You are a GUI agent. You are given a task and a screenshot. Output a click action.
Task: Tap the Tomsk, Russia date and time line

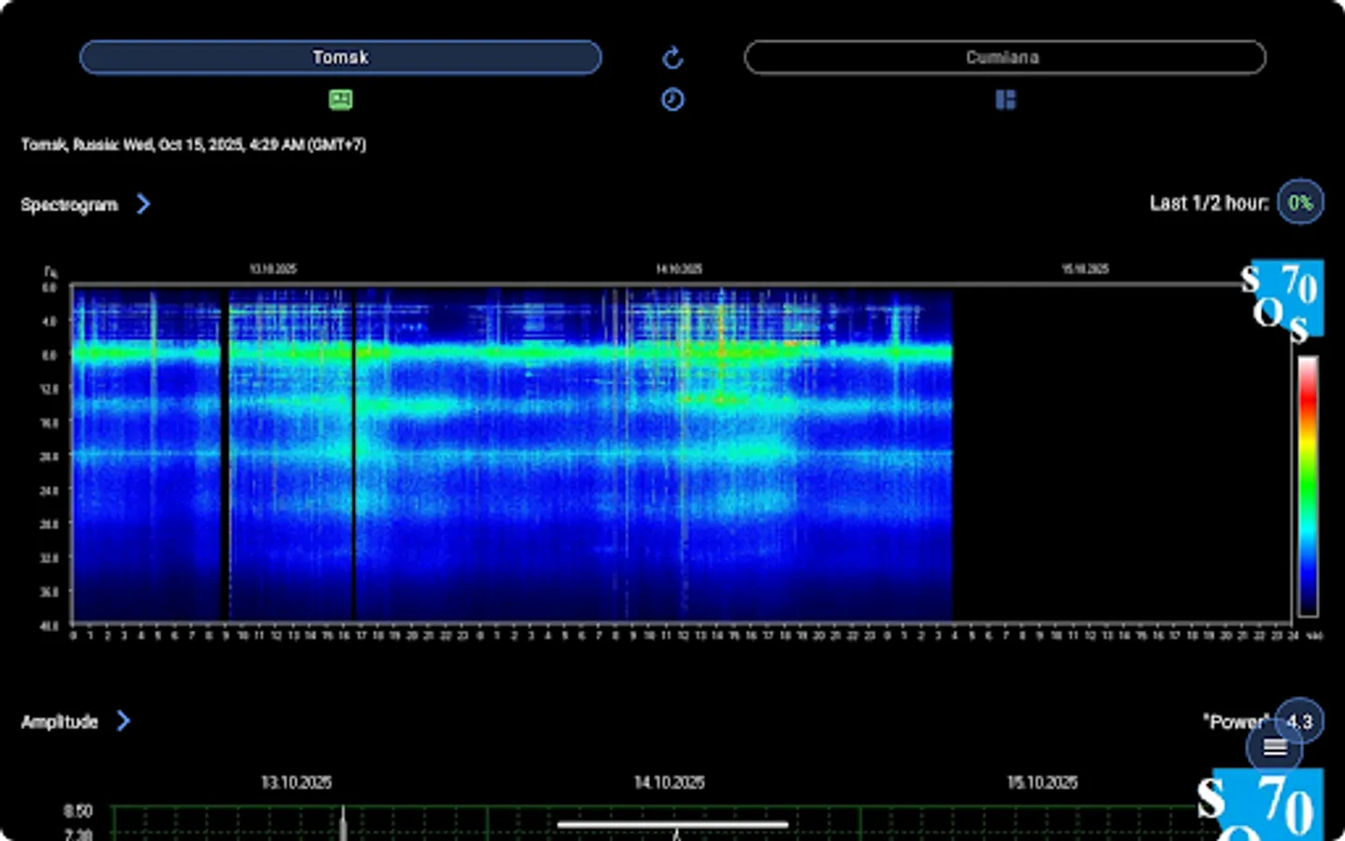pos(193,145)
